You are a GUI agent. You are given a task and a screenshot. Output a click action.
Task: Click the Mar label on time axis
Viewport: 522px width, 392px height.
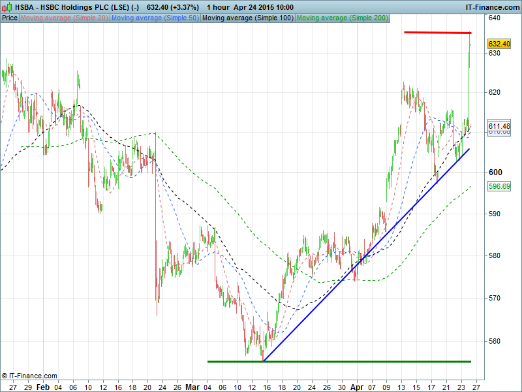(191, 386)
